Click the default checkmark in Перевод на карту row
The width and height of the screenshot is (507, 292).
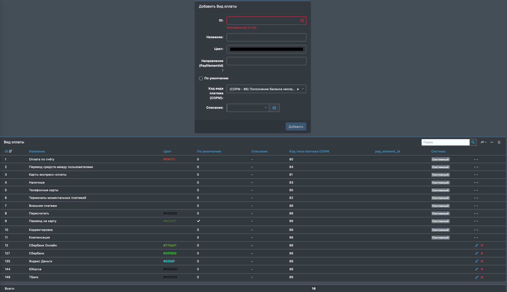(x=199, y=221)
